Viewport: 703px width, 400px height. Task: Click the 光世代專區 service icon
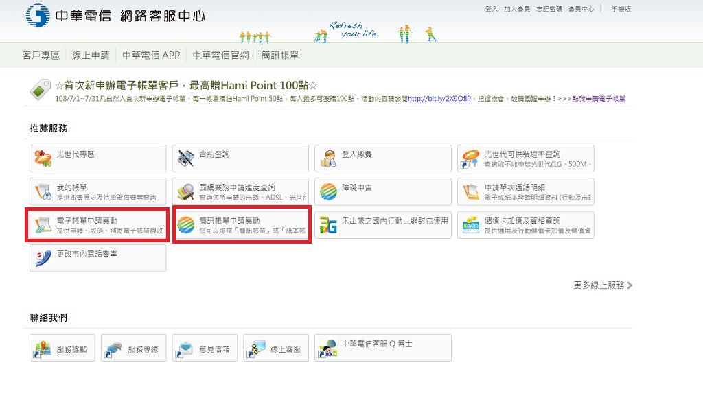tap(43, 158)
